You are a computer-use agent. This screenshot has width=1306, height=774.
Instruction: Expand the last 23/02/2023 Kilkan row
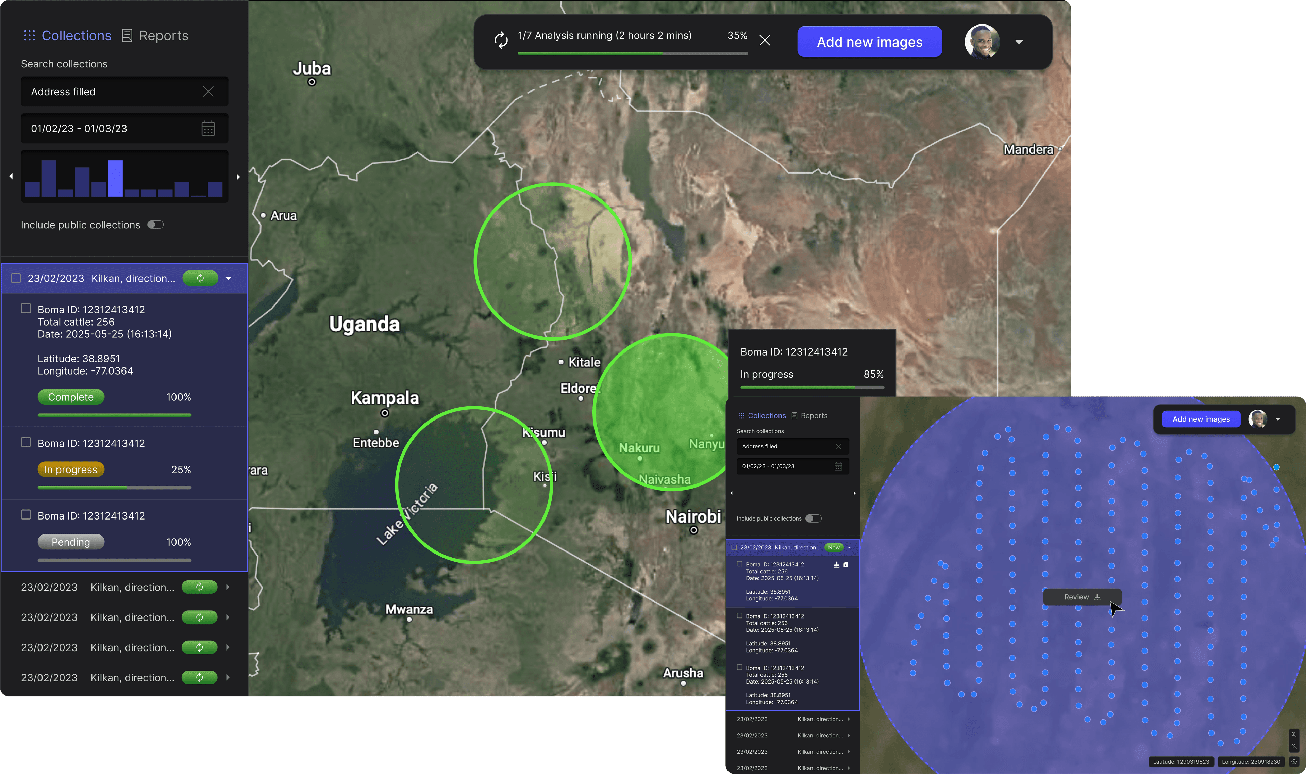(228, 677)
